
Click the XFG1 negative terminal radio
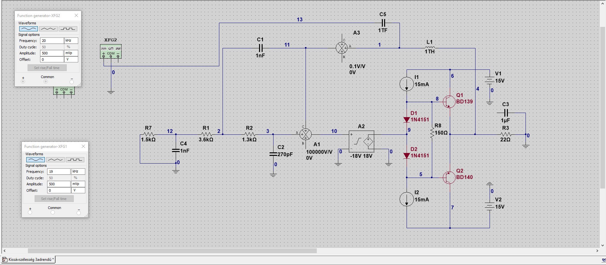[x=79, y=213]
